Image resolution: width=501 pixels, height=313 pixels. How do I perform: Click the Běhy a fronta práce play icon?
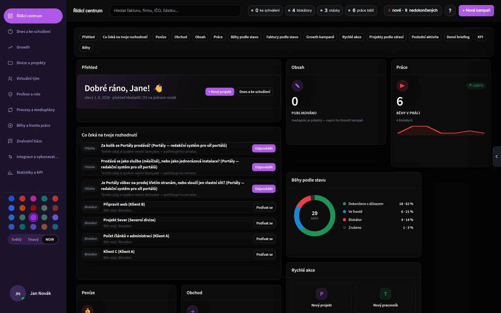pyautogui.click(x=10, y=126)
